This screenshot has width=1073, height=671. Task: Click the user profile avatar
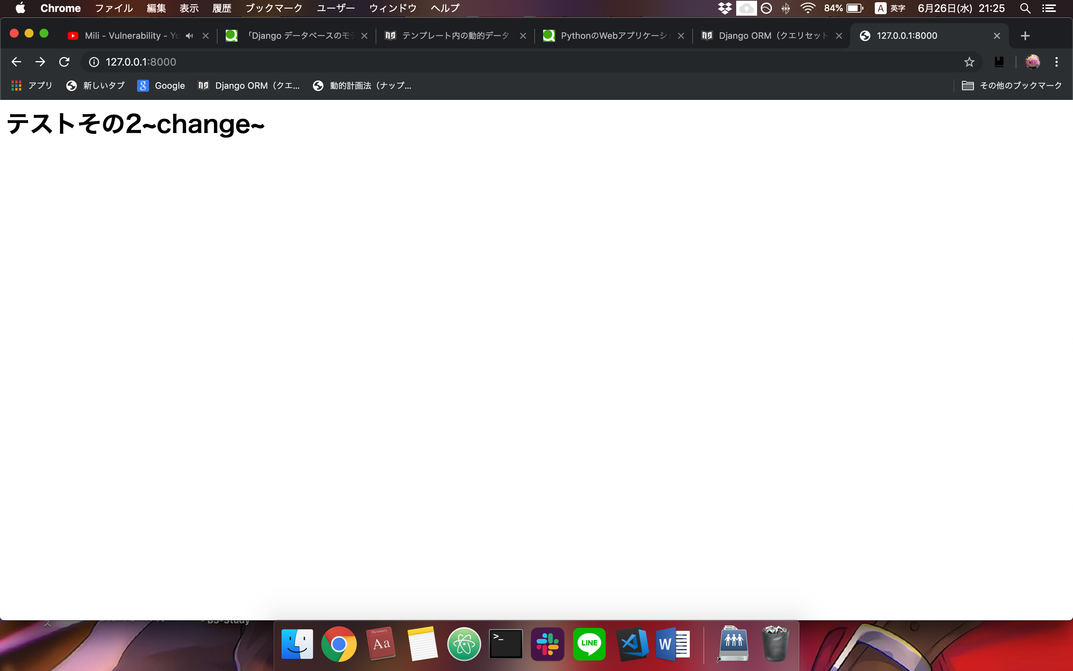pos(1032,62)
